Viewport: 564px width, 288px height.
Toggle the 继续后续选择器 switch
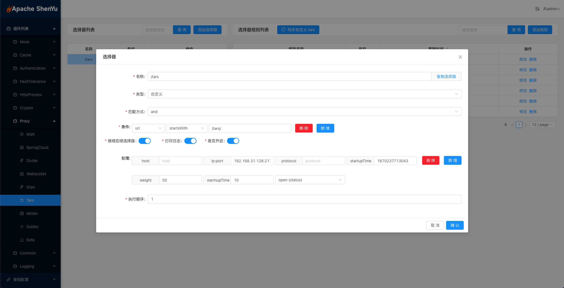145,141
